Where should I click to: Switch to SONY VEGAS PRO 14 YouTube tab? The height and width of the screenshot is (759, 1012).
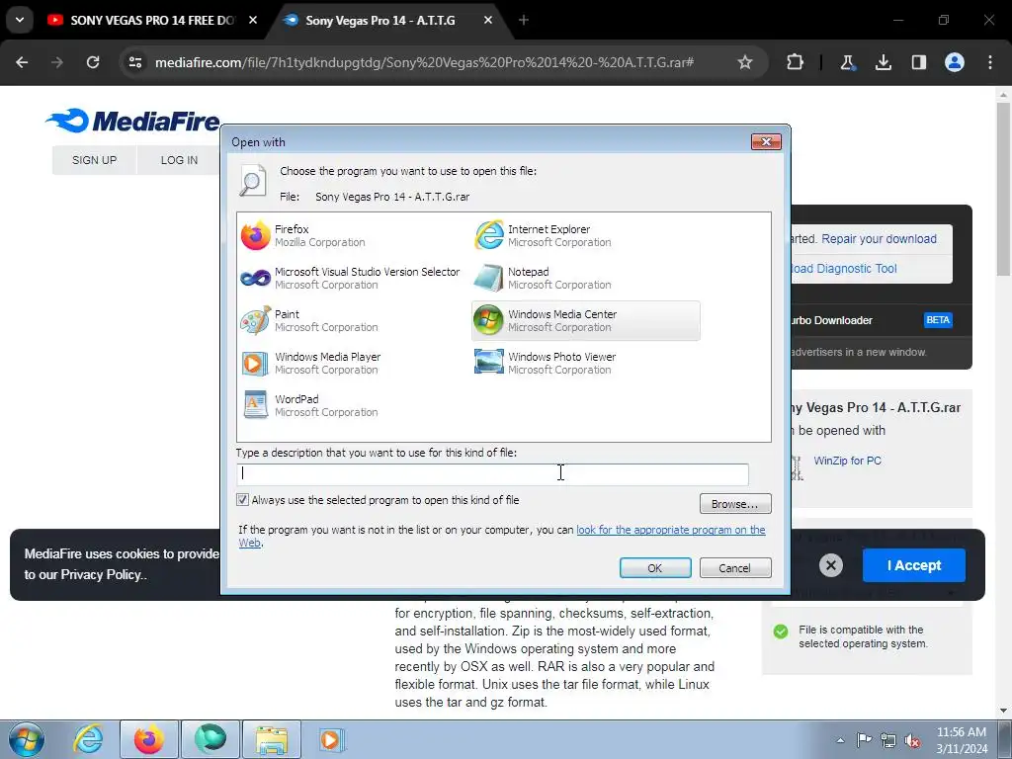tap(152, 20)
